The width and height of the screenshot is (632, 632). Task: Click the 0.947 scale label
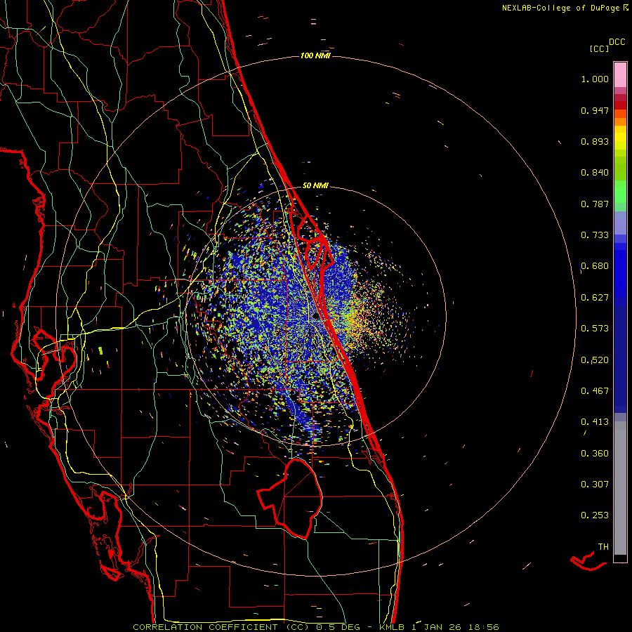pyautogui.click(x=595, y=110)
